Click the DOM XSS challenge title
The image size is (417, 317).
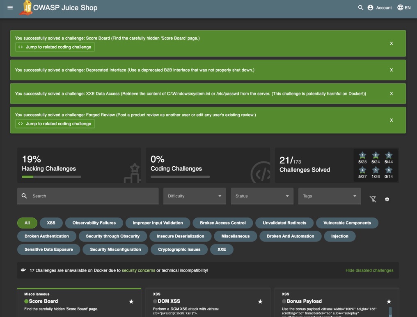click(169, 301)
